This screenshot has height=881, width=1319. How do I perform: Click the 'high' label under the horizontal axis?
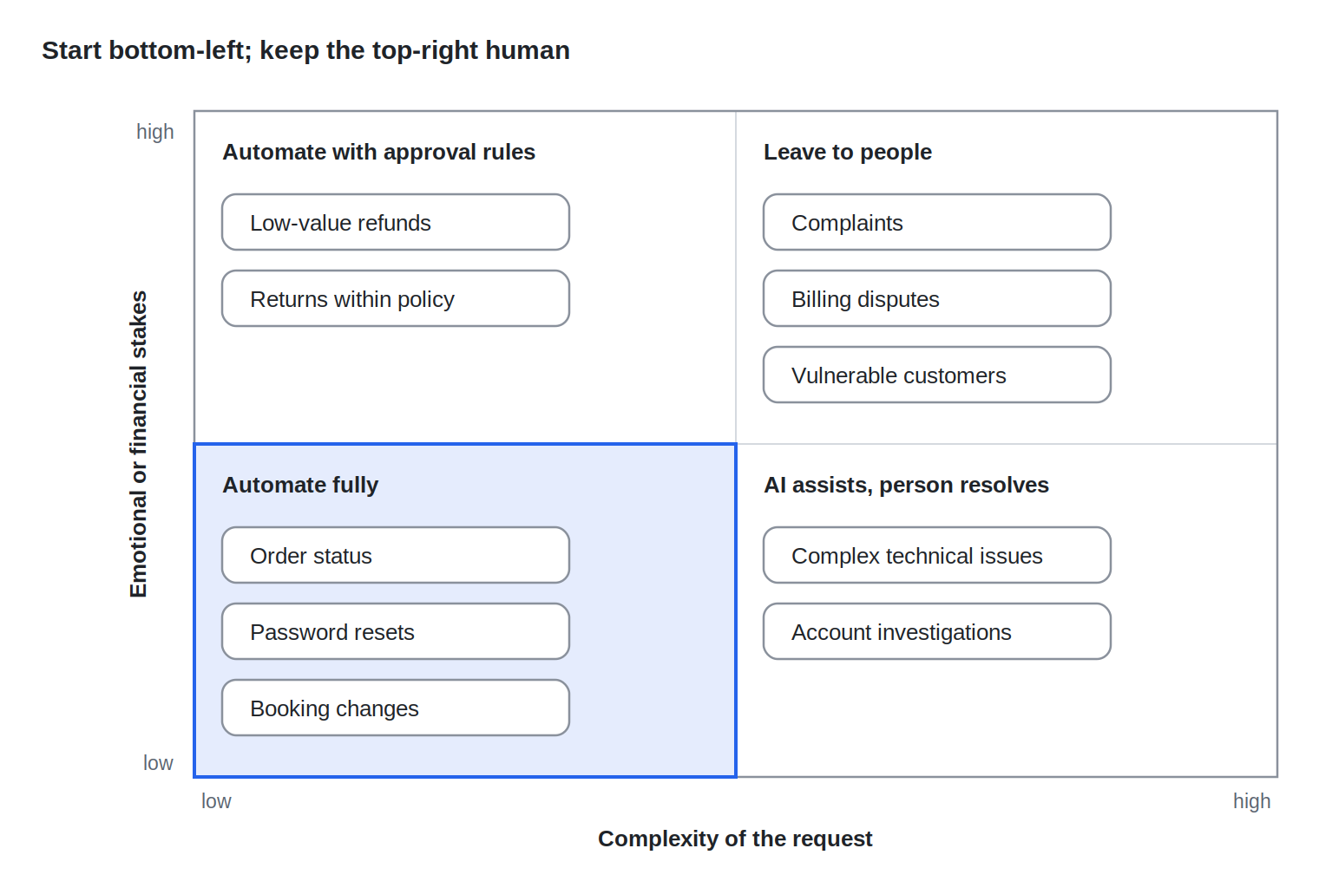point(1252,801)
